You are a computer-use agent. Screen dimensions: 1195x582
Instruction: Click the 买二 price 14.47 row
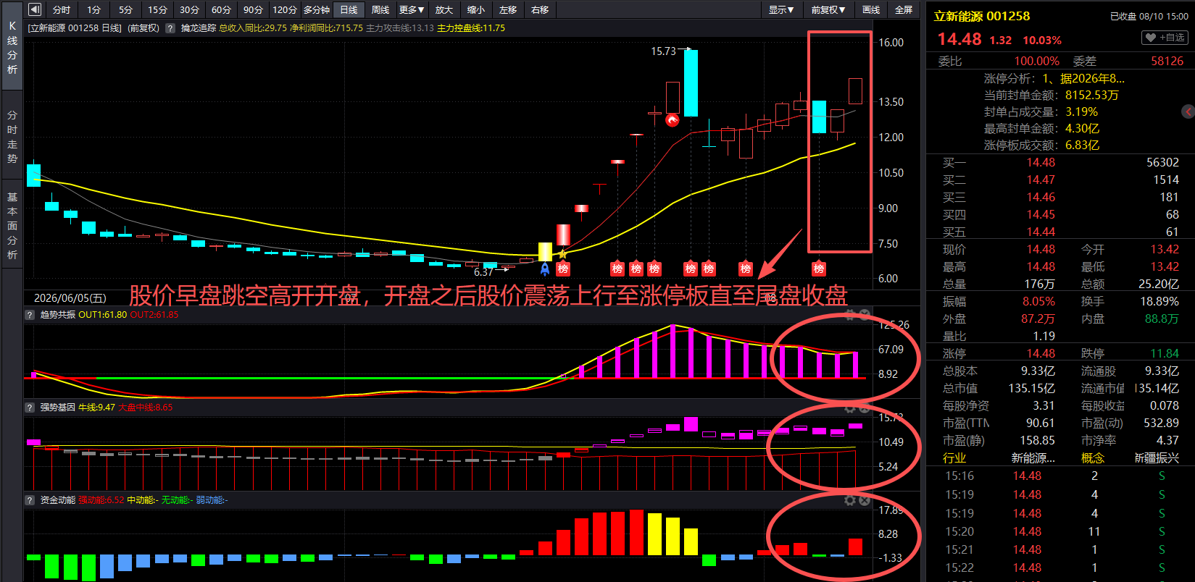pyautogui.click(x=1060, y=180)
